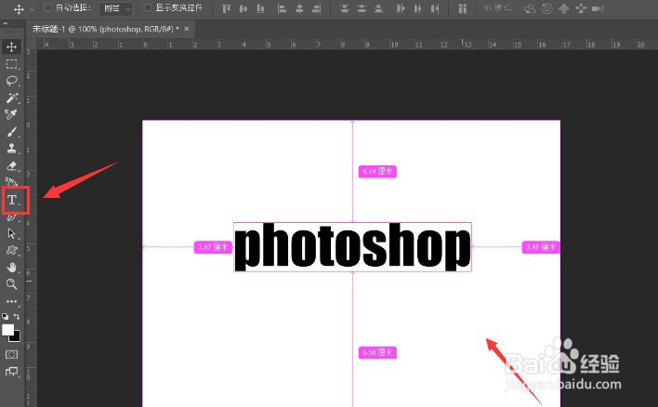Switch to the 未标题-1 document tab
Viewport: 658px width, 407px height.
(x=106, y=29)
